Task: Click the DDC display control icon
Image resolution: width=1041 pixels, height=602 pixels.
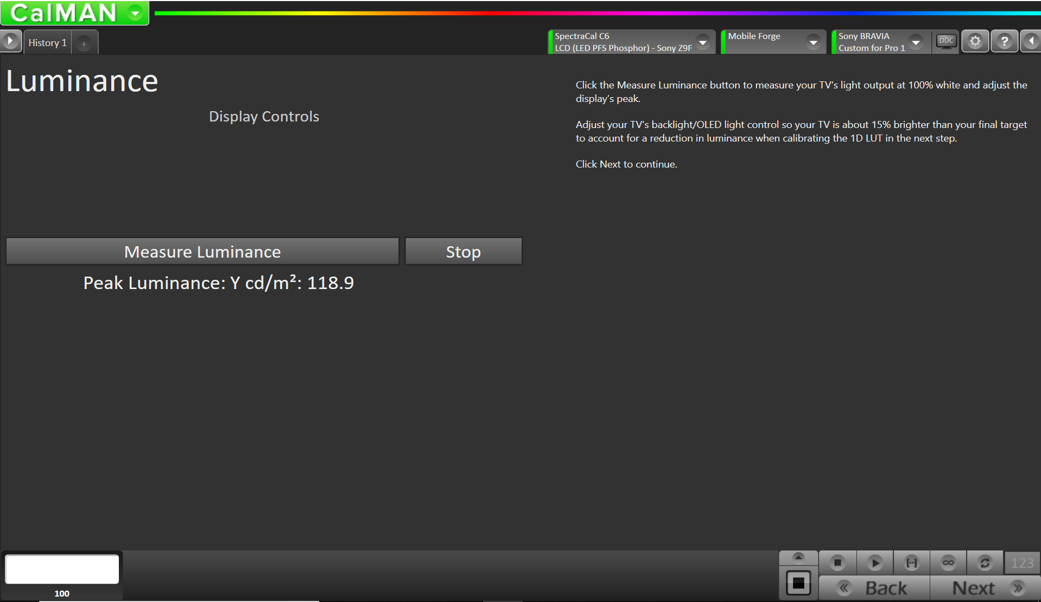Action: [946, 42]
